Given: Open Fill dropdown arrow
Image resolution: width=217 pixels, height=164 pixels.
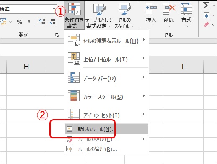Looking at the screenshot, I should pos(213,15).
